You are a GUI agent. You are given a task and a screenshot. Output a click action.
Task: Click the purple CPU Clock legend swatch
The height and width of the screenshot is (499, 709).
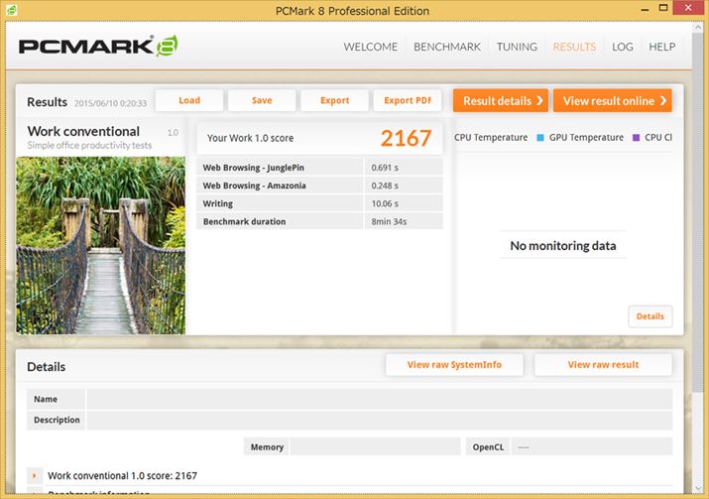click(636, 138)
